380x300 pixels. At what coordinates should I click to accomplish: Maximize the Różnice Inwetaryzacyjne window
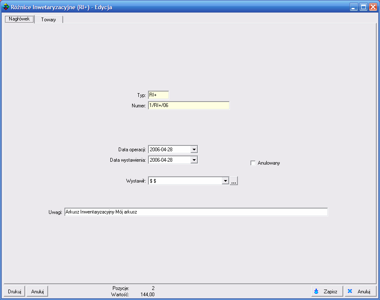click(x=363, y=7)
